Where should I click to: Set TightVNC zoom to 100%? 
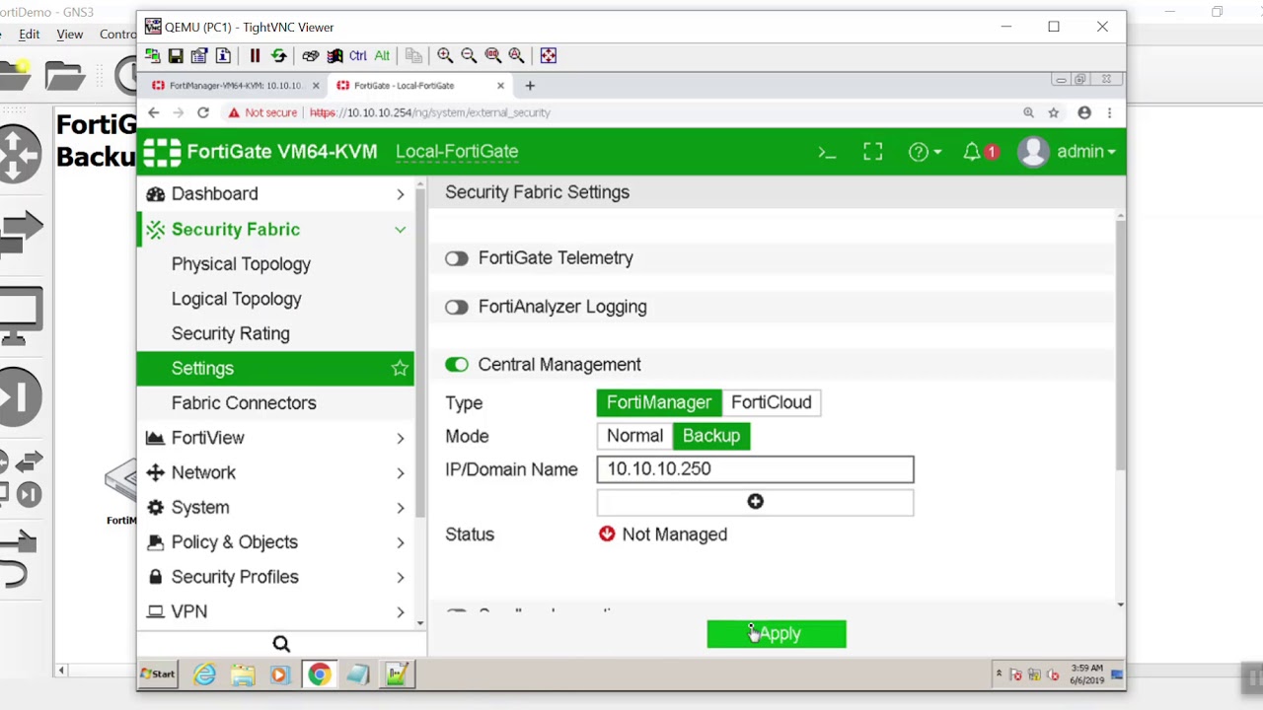pyautogui.click(x=492, y=56)
